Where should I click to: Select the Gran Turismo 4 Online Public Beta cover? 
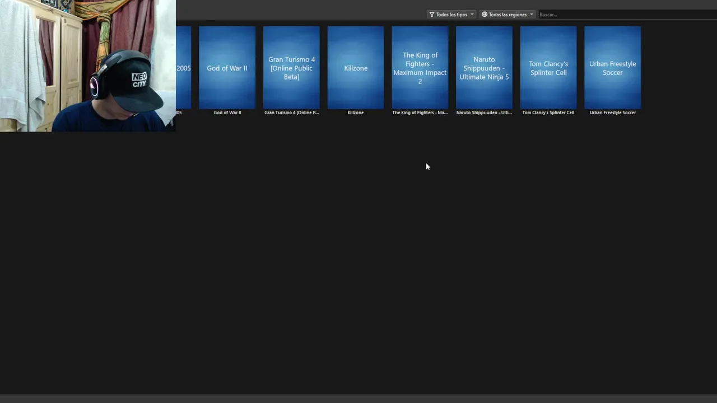tap(291, 68)
